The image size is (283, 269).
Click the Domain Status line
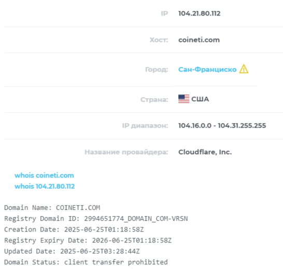(x=86, y=262)
